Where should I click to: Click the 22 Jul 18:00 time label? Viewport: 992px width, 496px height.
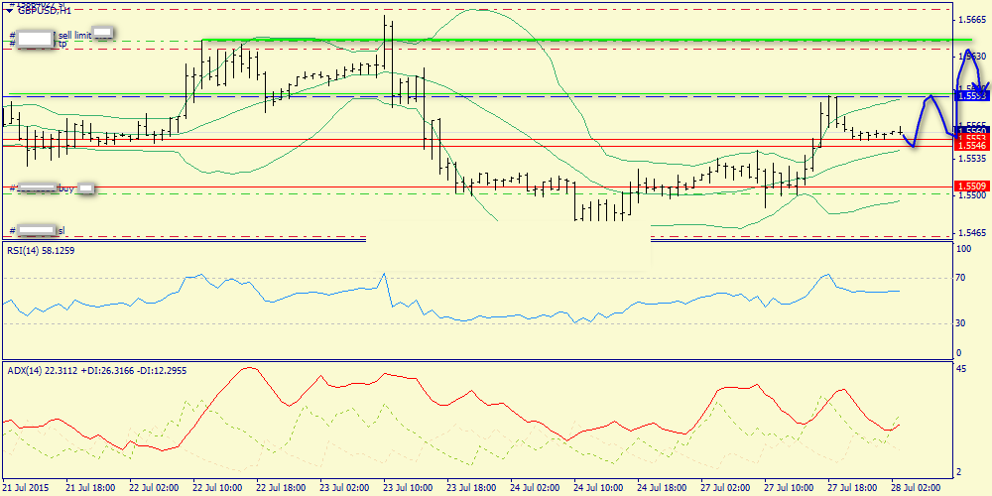[280, 488]
